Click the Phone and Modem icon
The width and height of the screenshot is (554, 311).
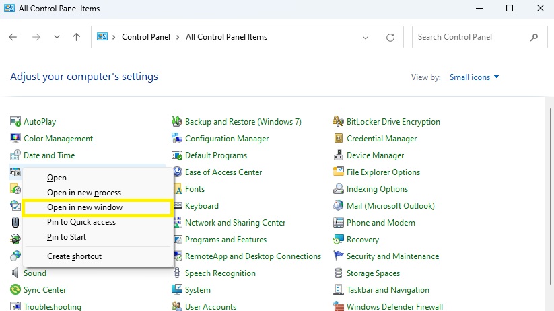tap(338, 223)
